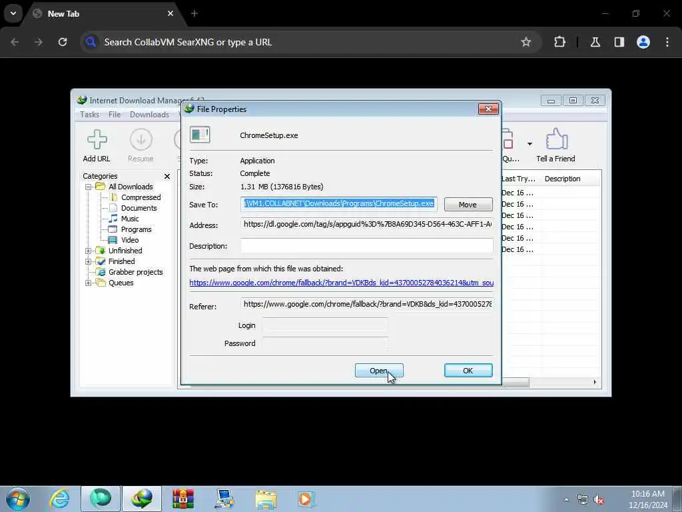Screen dimensions: 682x512
Task: Click the Last Try column header
Action: (x=517, y=179)
